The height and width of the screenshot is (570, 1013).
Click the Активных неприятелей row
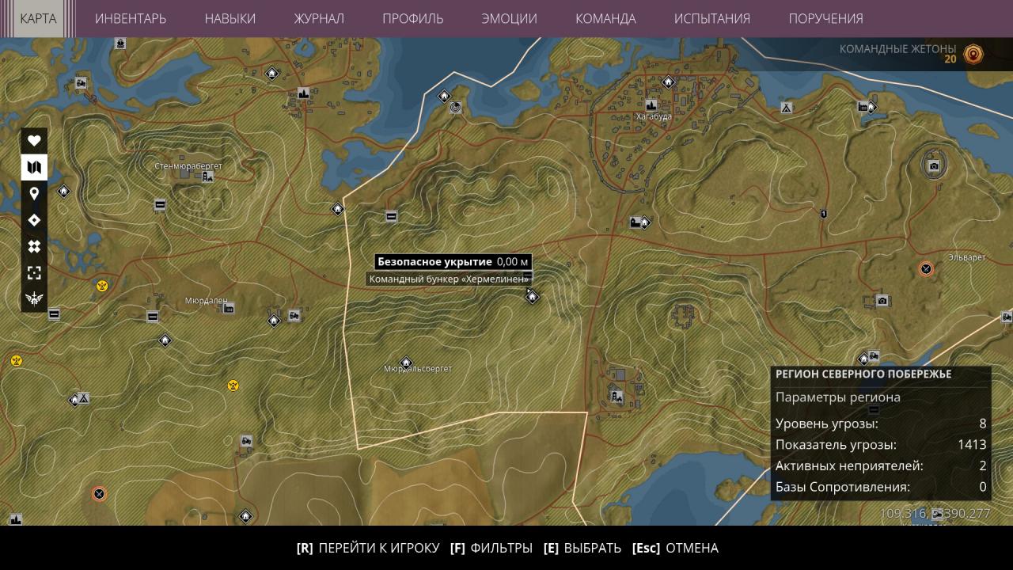(881, 465)
